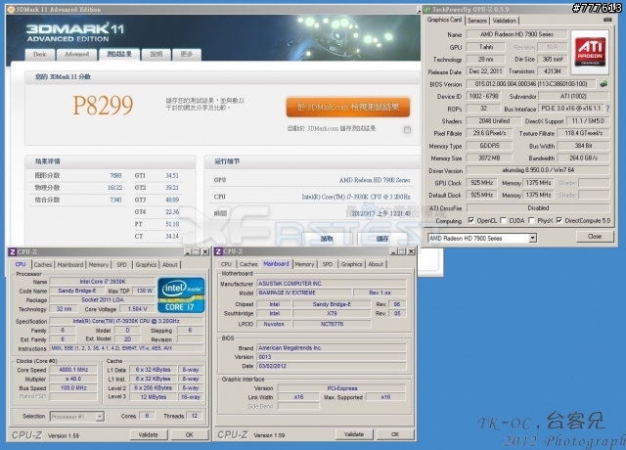Open Mainboard tab in left CPU-Z window
Image resolution: width=626 pixels, height=450 pixels.
pyautogui.click(x=70, y=265)
